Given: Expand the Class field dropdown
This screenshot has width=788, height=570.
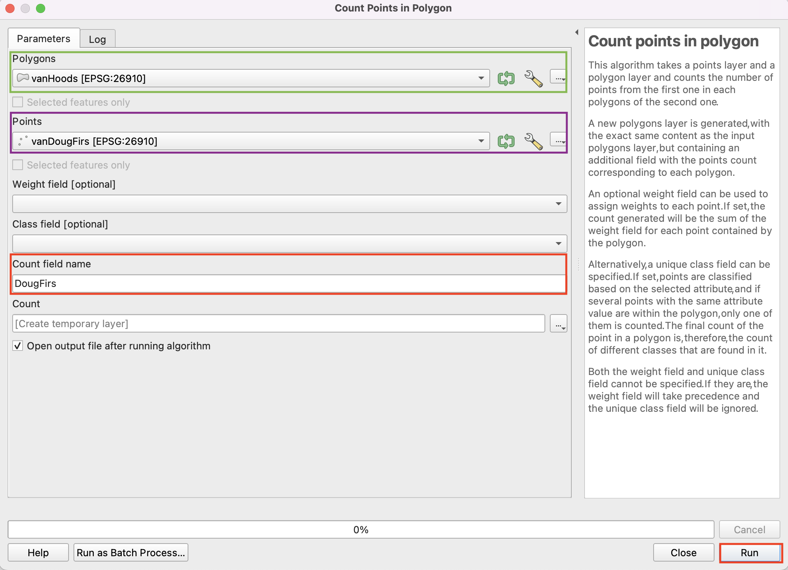Looking at the screenshot, I should [289, 244].
